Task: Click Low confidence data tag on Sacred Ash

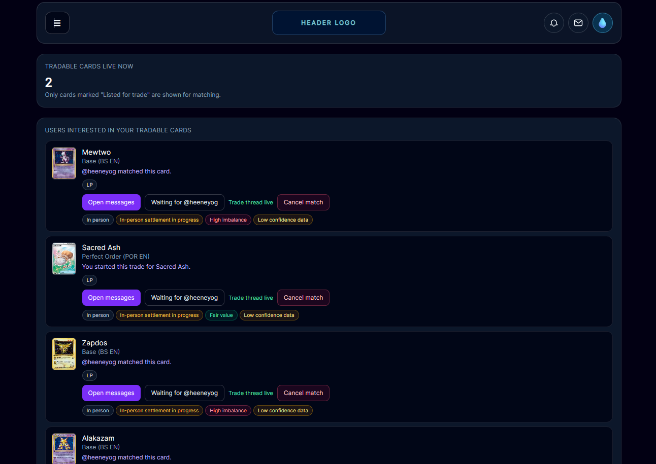Action: 269,315
